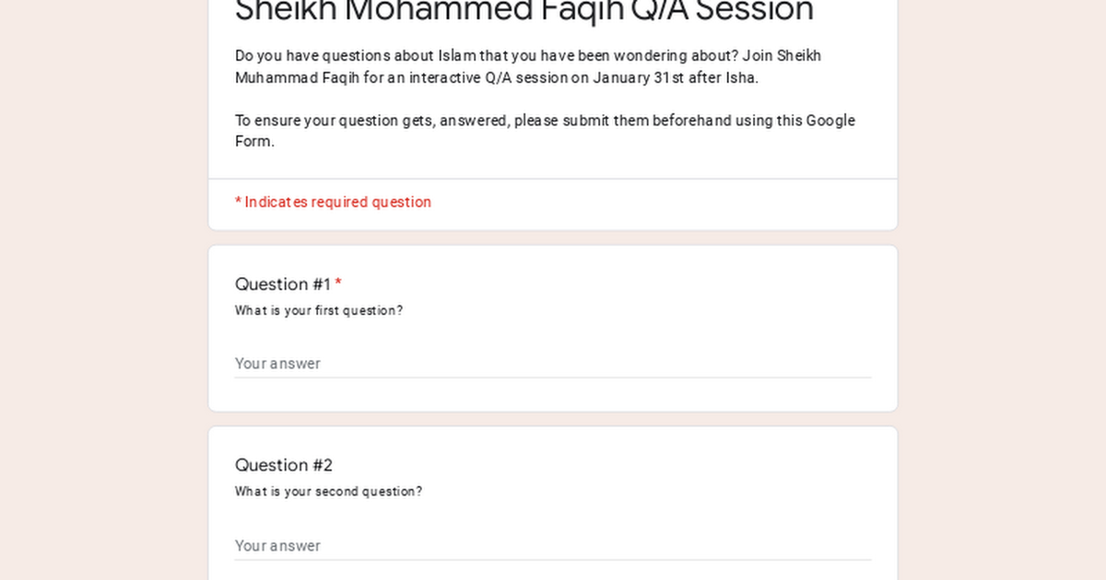Screen dimensions: 1106x580
Task: Click the words 'Google Form' in description
Action: (829, 121)
